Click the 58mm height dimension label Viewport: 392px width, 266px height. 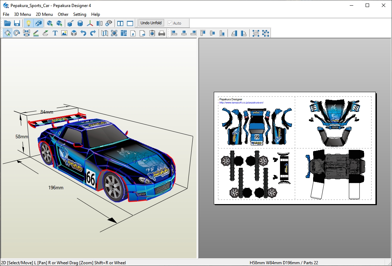(x=22, y=137)
